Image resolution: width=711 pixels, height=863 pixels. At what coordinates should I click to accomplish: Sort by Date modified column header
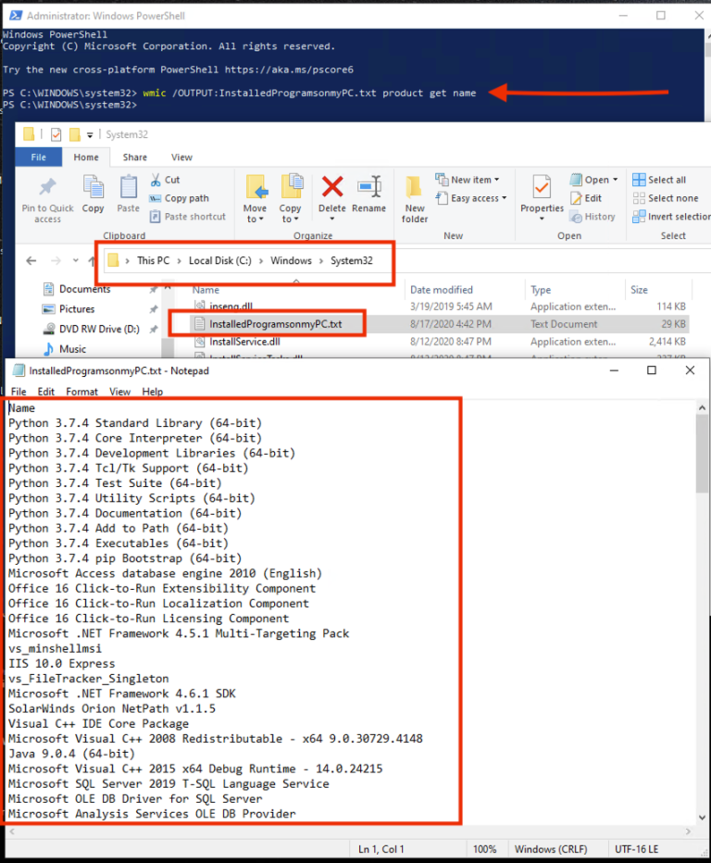coord(442,290)
